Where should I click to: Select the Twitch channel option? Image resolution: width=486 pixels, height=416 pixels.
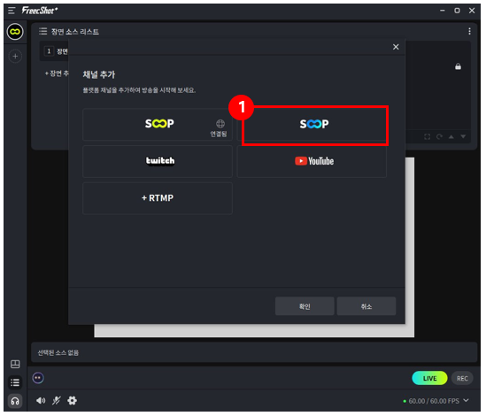point(158,162)
